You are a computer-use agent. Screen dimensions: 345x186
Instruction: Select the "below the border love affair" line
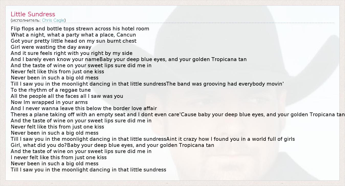click(84, 108)
